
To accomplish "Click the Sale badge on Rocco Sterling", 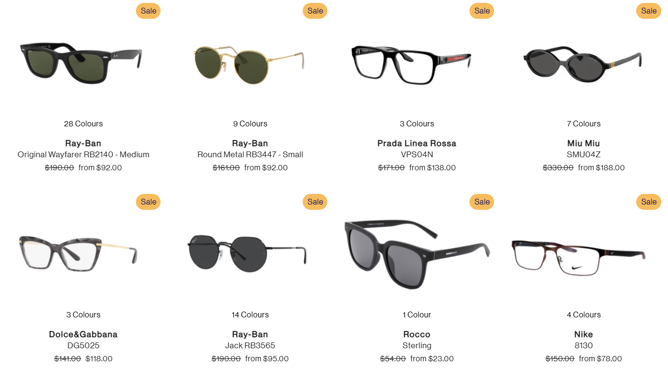I will tap(482, 202).
